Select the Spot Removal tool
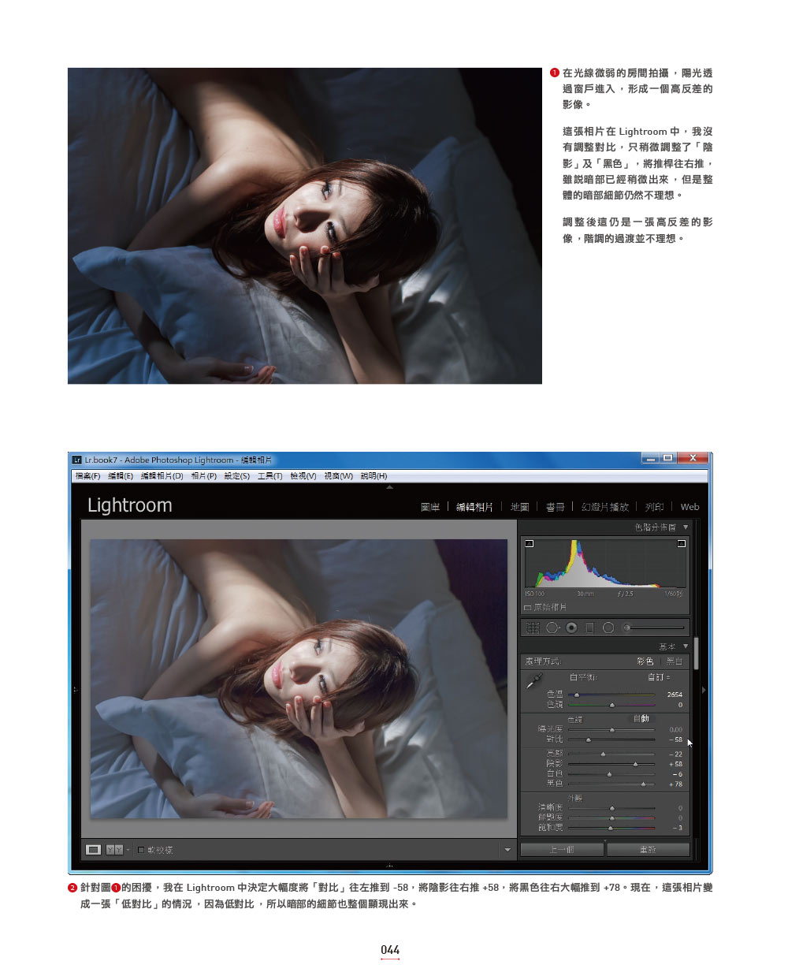Viewport: 788px width, 976px height. click(x=552, y=628)
